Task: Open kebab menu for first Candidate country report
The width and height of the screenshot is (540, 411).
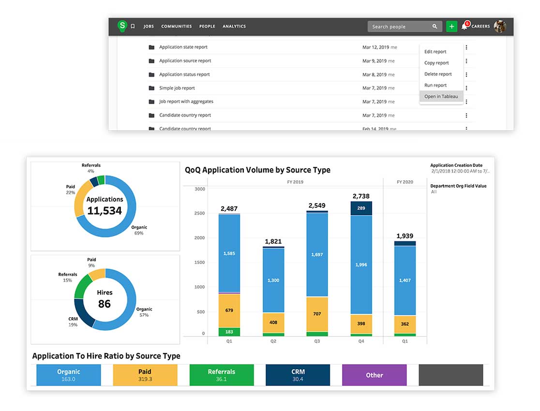Action: [x=466, y=116]
